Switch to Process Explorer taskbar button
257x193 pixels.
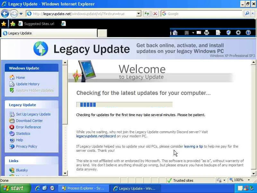pos(84,188)
